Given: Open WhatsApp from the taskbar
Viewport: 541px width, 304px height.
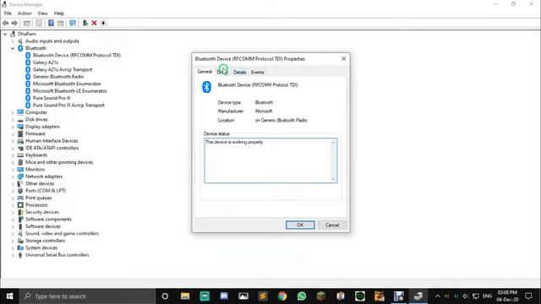Looking at the screenshot, I should (x=302, y=296).
